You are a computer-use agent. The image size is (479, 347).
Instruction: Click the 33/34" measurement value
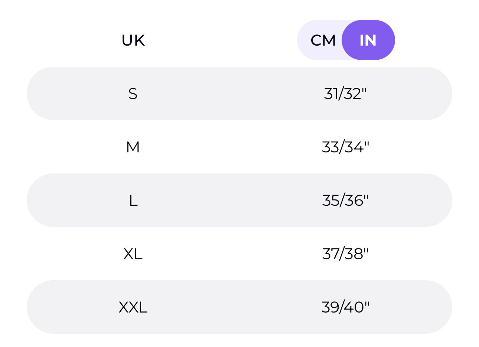[x=345, y=147]
